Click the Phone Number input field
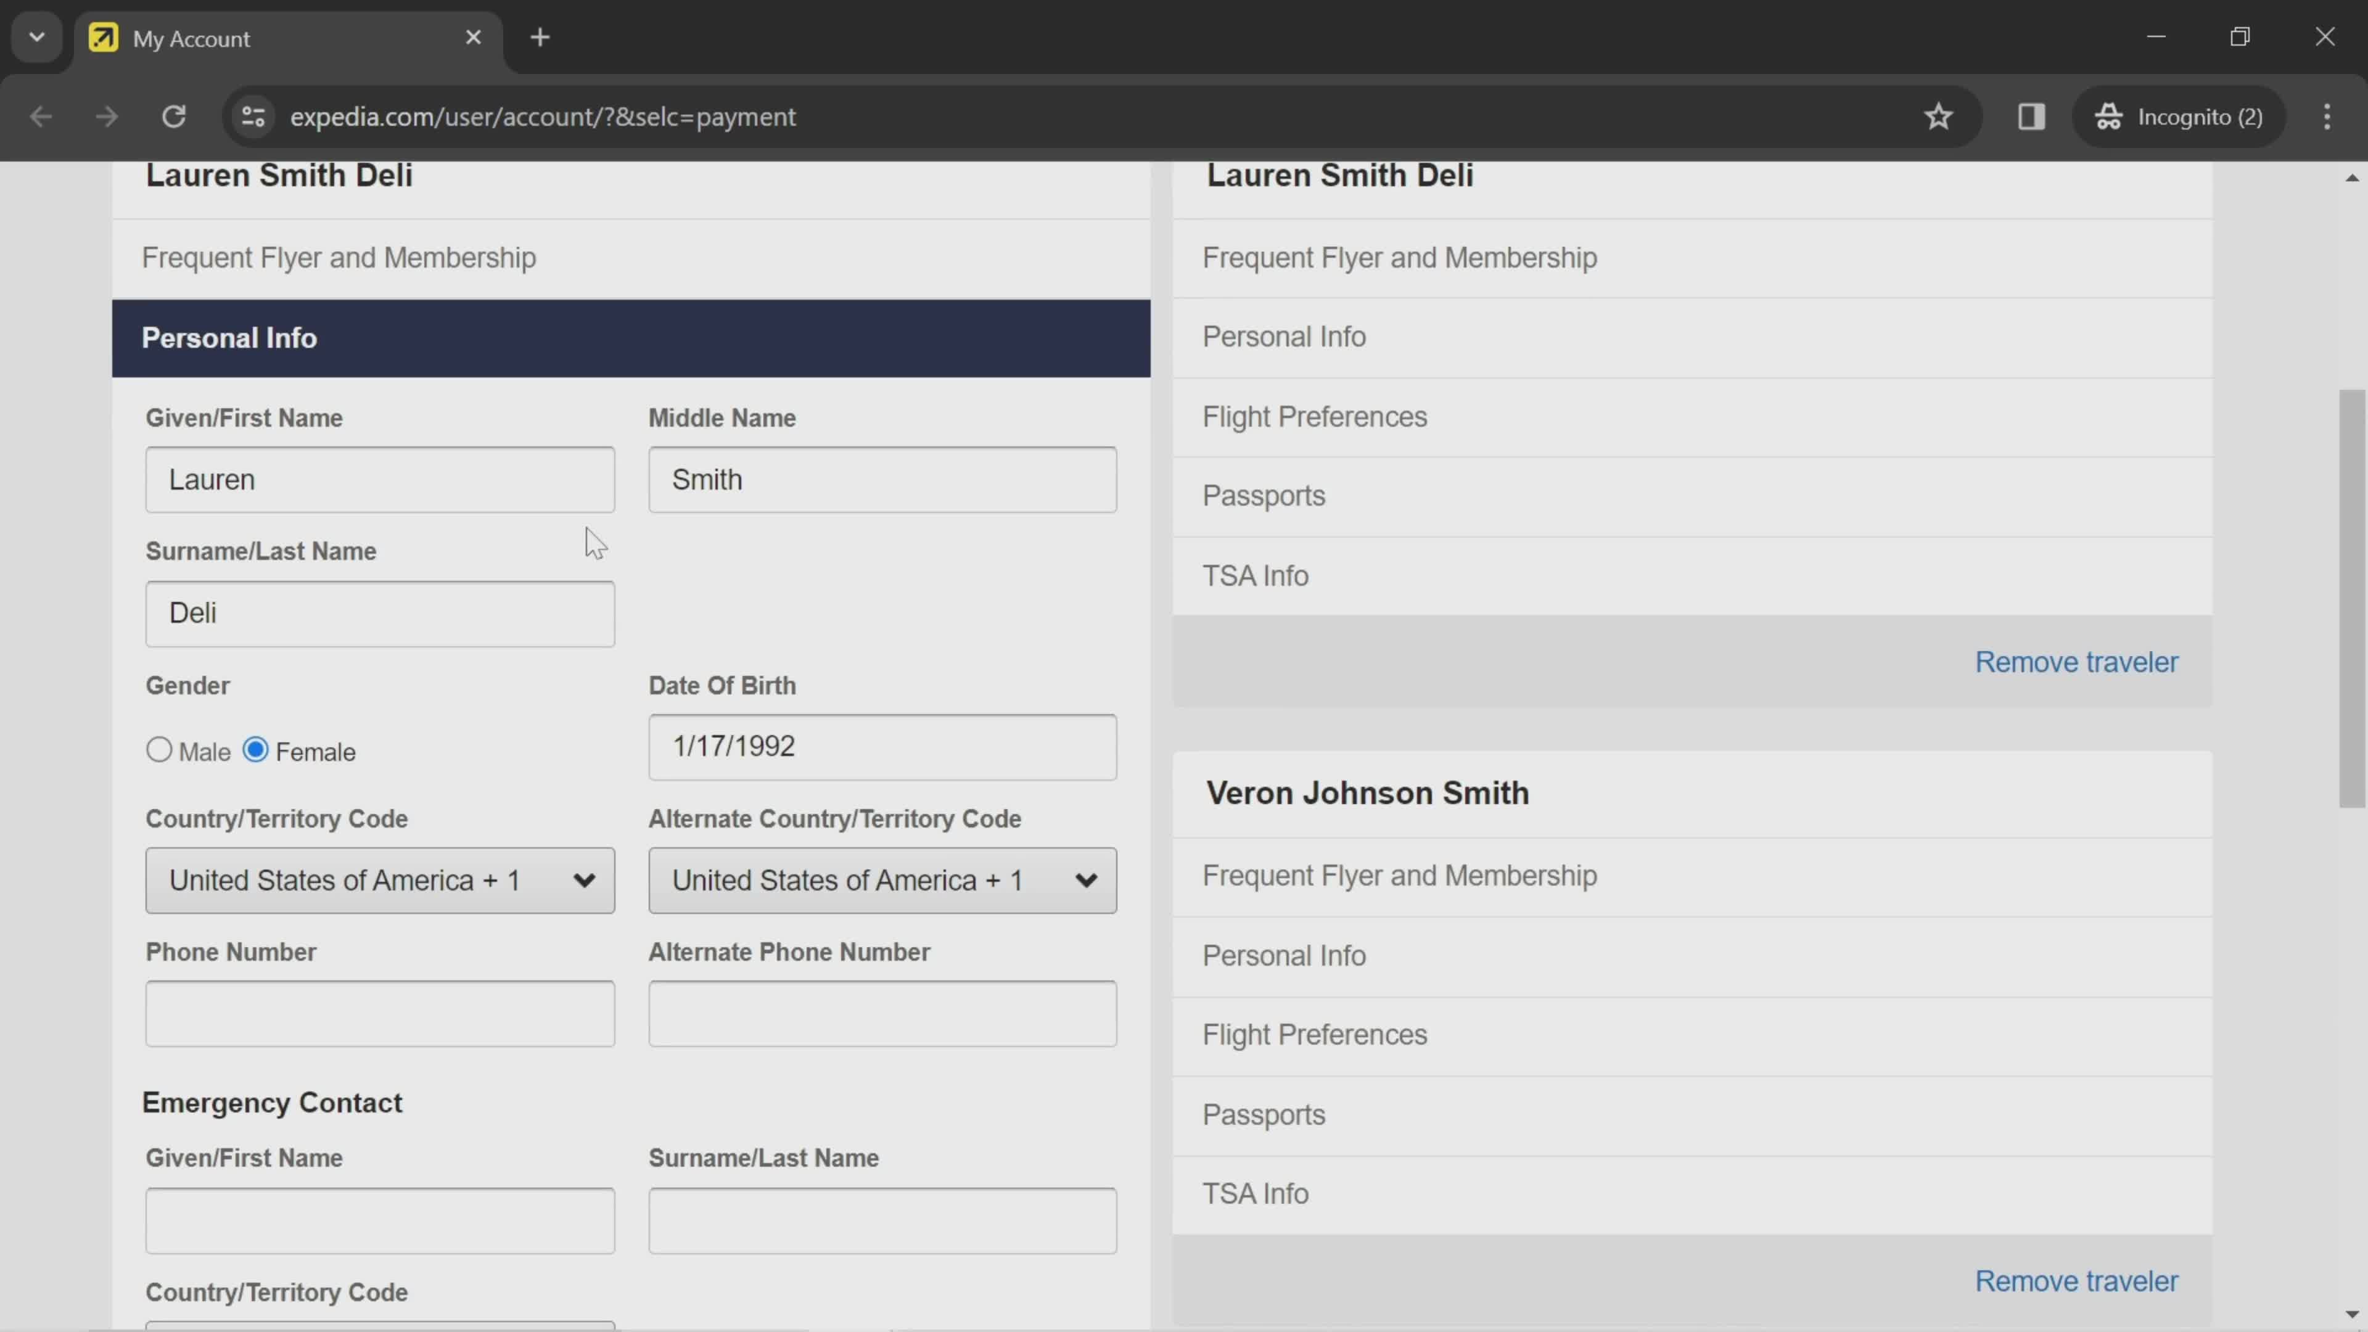The image size is (2368, 1332). pyautogui.click(x=380, y=1014)
